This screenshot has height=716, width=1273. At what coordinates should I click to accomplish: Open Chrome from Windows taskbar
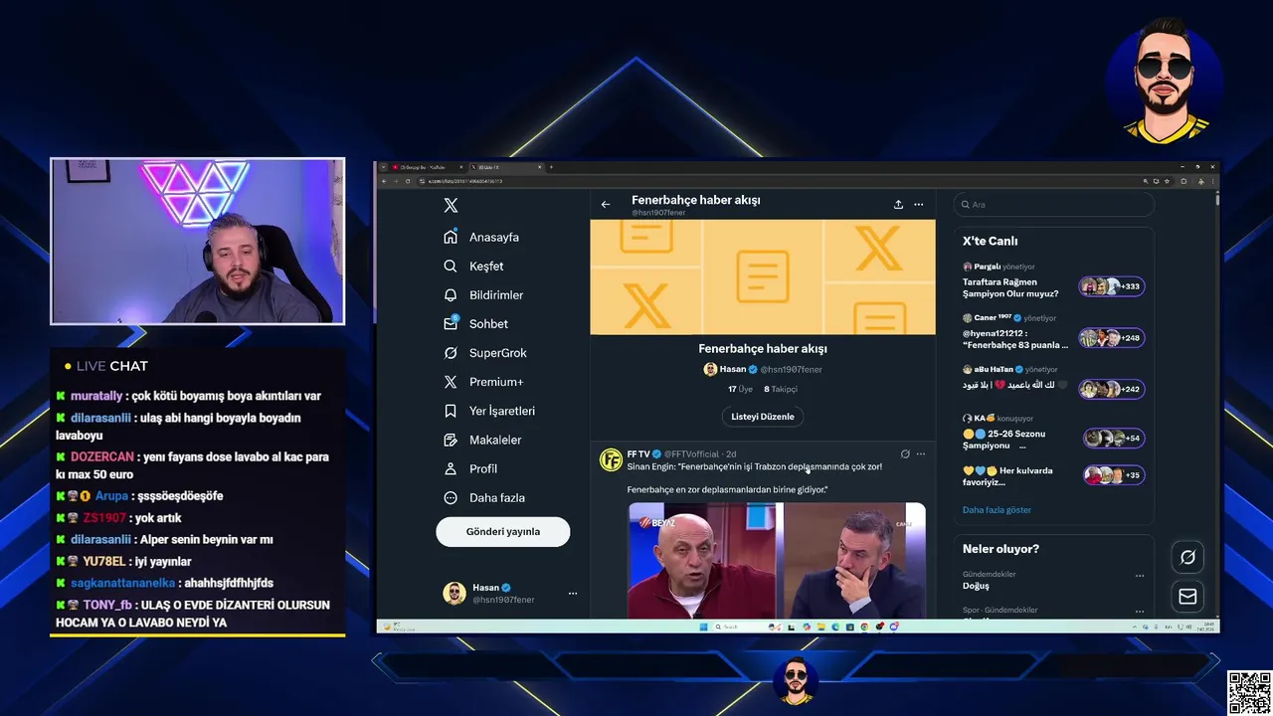(x=864, y=626)
